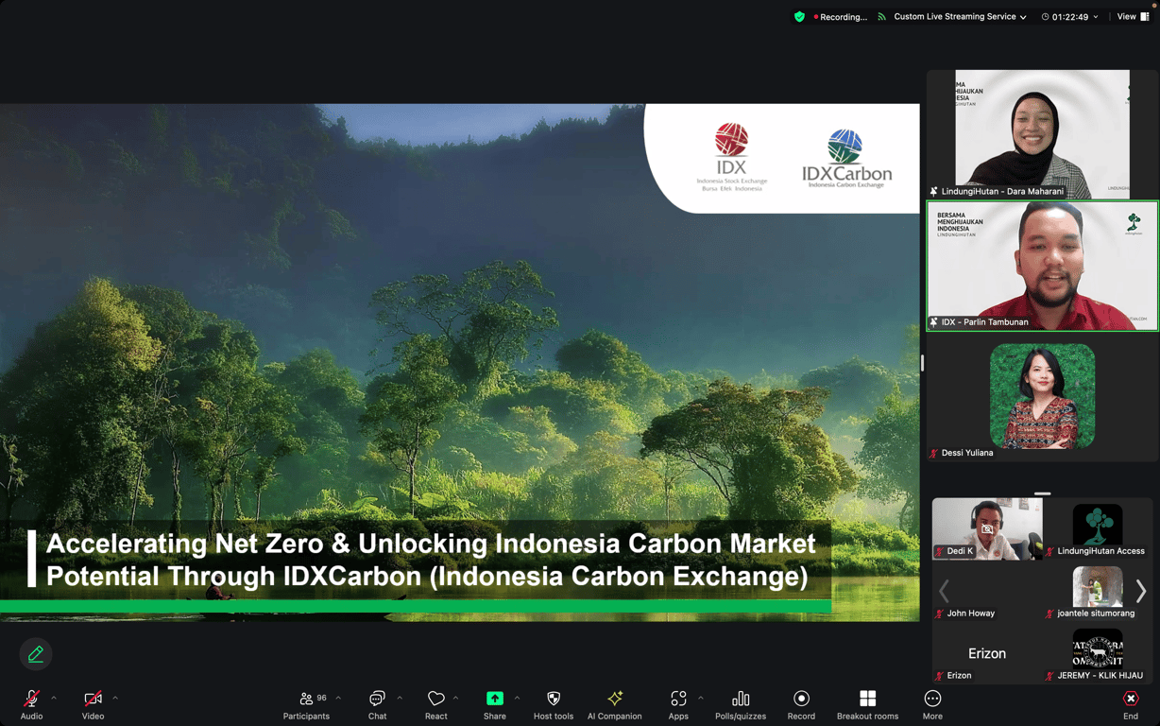
Task: Open the View layout menu
Action: 1133,17
